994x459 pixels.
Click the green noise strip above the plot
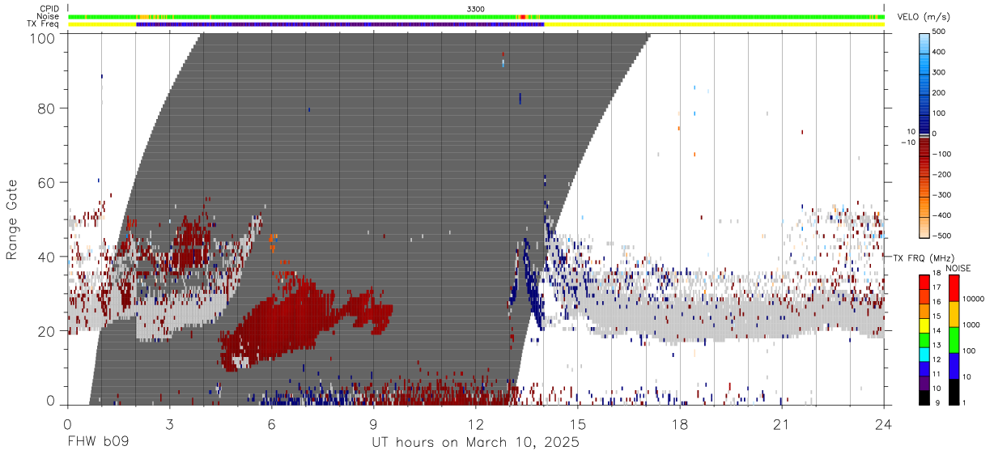(x=476, y=16)
